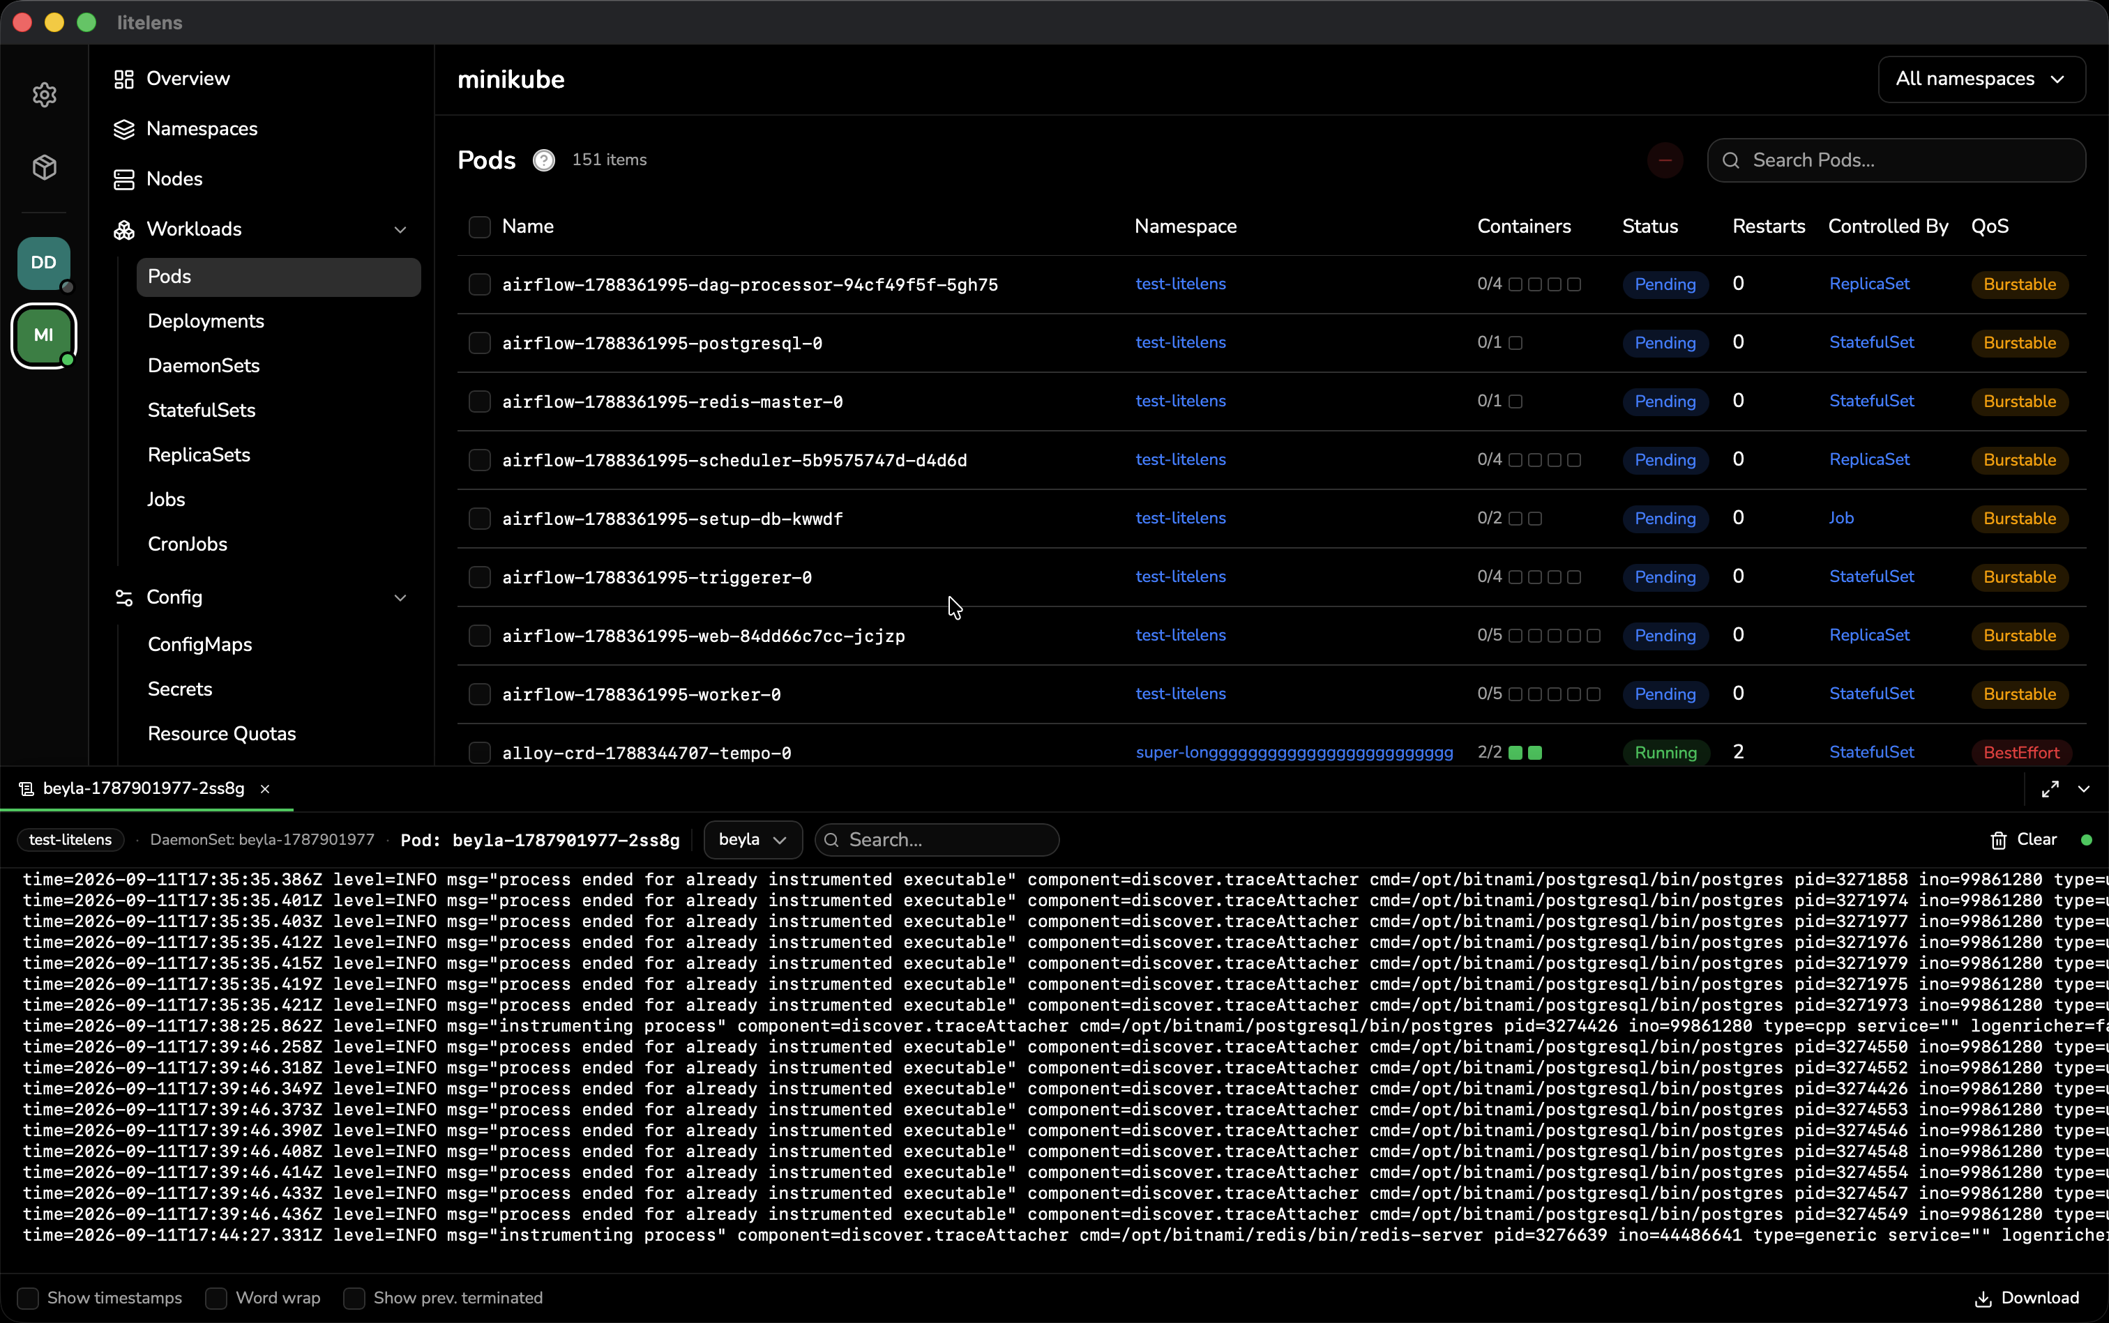Open the All namespaces dropdown
This screenshot has height=1323, width=2109.
(x=1981, y=79)
